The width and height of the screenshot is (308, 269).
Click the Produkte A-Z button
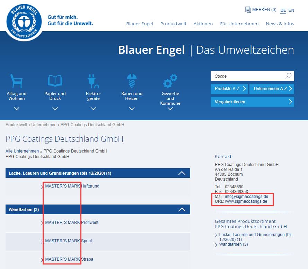[x=229, y=89]
